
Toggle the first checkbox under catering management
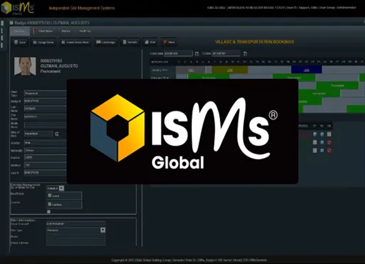click(50, 196)
